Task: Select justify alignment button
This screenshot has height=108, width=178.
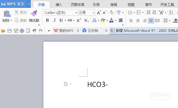Action: (151, 21)
